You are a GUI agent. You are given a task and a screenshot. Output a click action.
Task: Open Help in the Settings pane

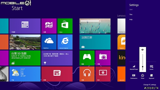(131, 19)
